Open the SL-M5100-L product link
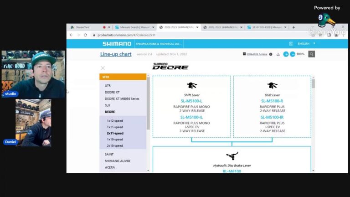 [191, 101]
